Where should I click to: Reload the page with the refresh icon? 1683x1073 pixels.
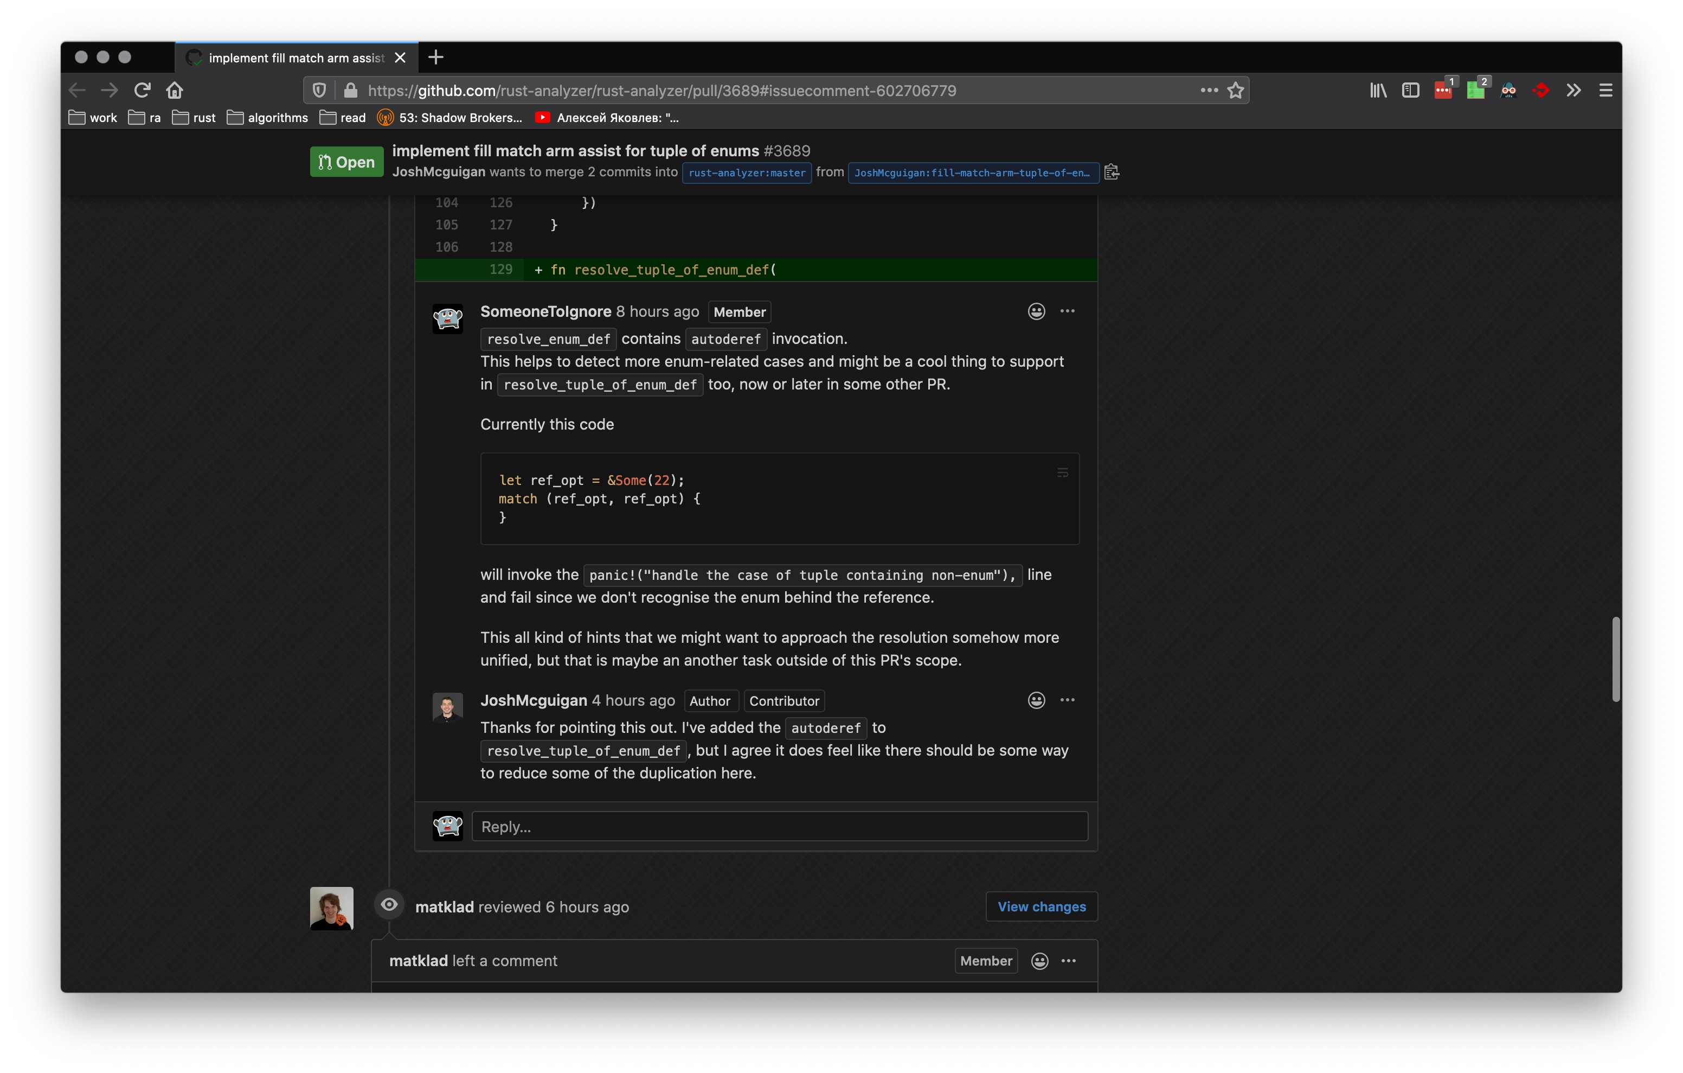point(143,90)
